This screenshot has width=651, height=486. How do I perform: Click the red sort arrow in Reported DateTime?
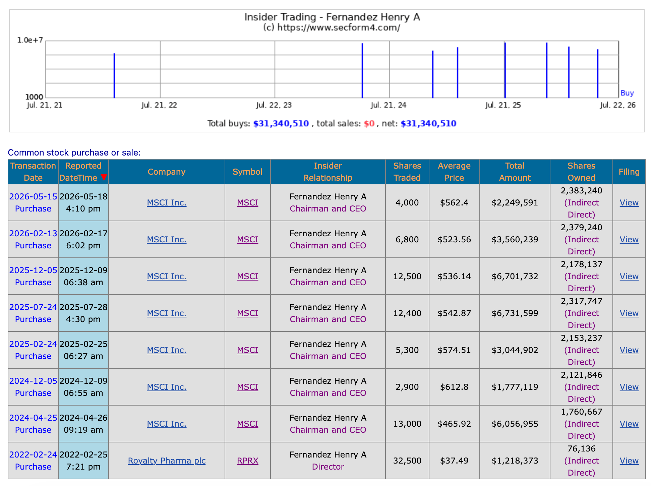(104, 177)
